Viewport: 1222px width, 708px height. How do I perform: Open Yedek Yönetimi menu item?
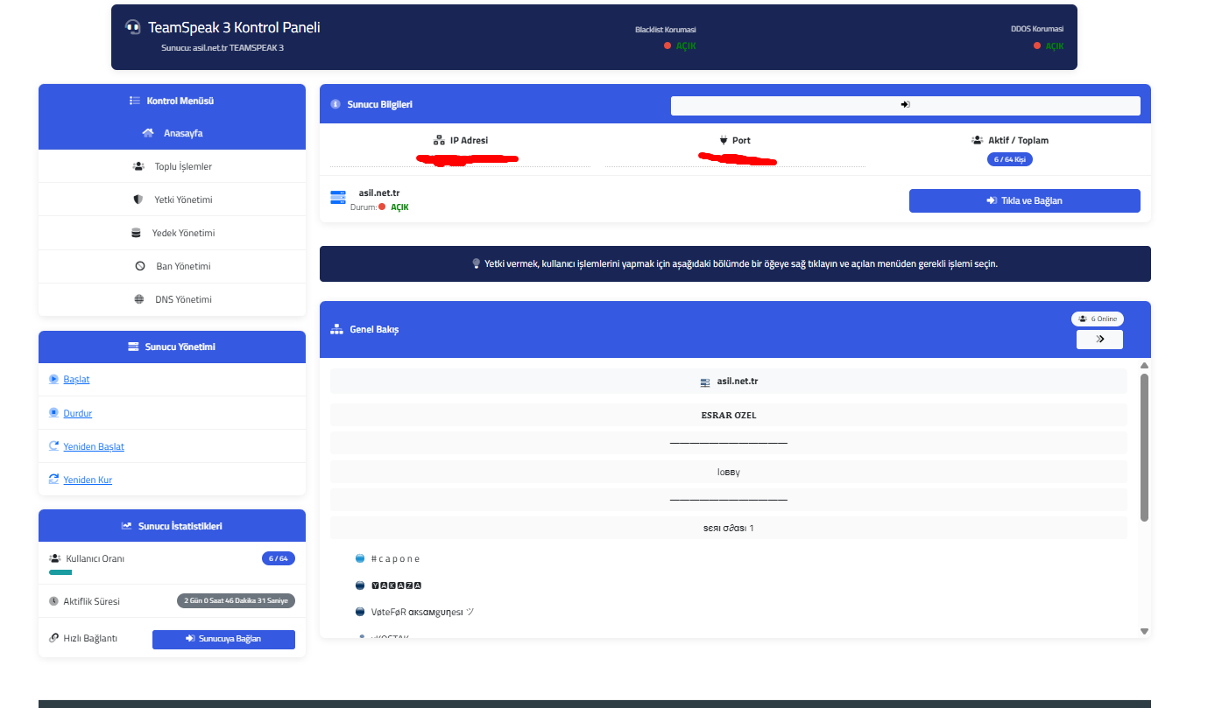tap(172, 233)
